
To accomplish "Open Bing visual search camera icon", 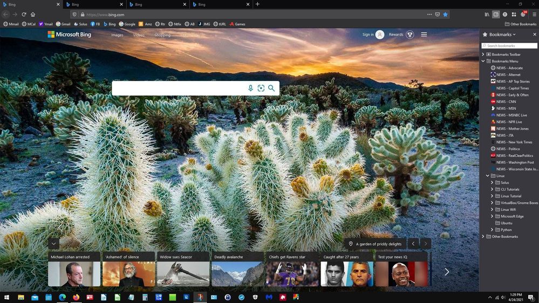I will coord(261,88).
